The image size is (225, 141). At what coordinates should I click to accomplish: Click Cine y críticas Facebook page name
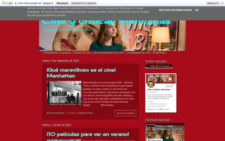(x=166, y=126)
